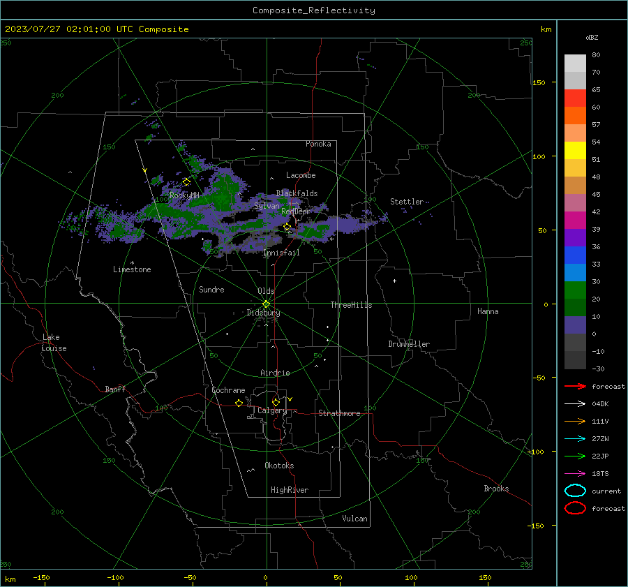Select the Brooks label
Viewport: 628px width, 587px height.
click(x=496, y=489)
